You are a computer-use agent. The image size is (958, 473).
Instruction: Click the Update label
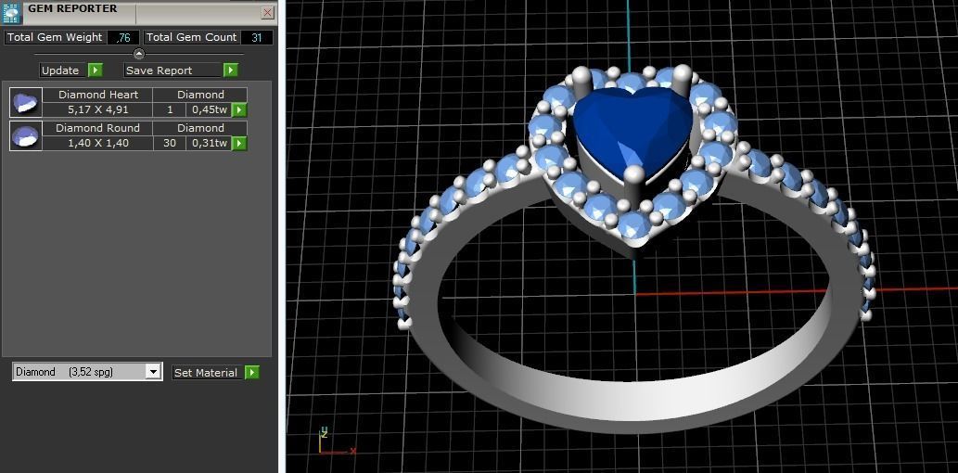(60, 70)
